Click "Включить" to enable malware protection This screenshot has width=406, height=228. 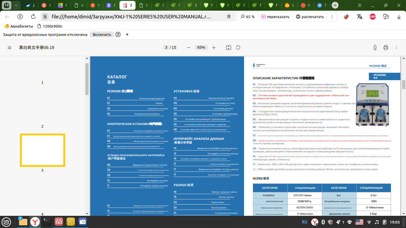coord(102,34)
